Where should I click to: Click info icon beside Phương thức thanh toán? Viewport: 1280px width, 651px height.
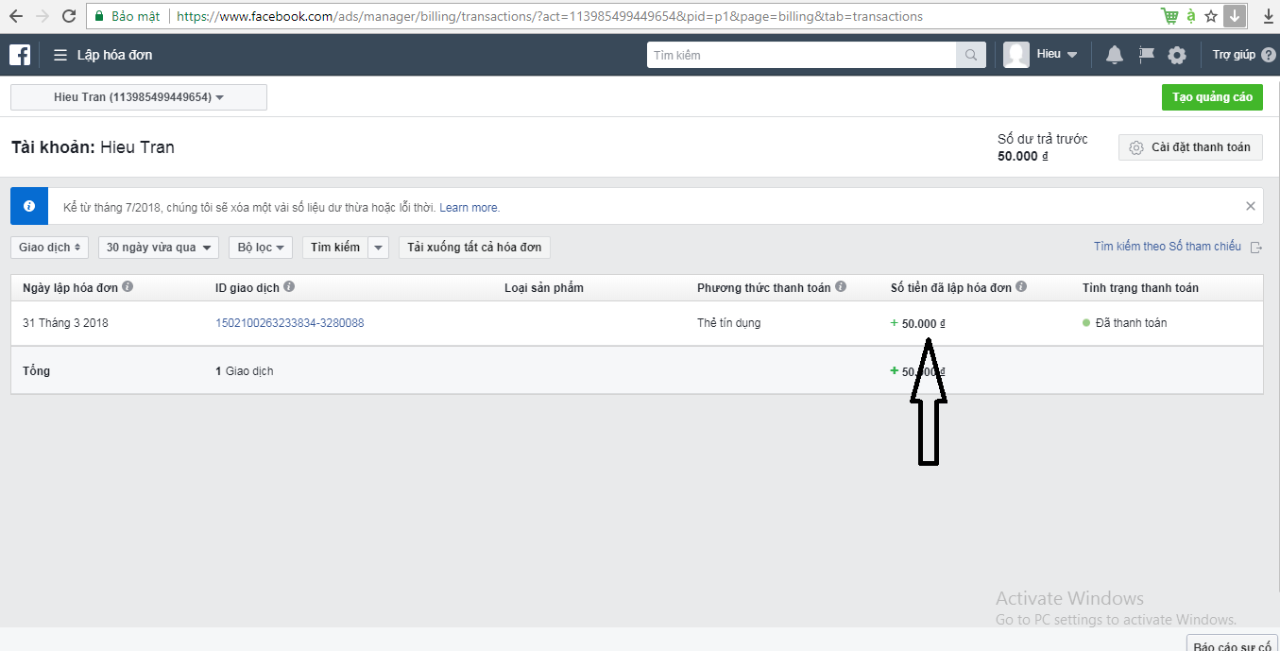tap(841, 286)
